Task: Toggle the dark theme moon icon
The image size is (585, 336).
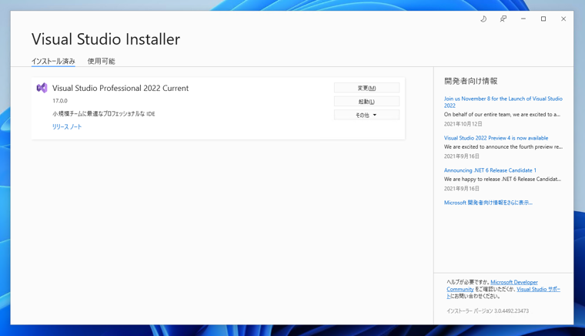Action: [x=483, y=18]
